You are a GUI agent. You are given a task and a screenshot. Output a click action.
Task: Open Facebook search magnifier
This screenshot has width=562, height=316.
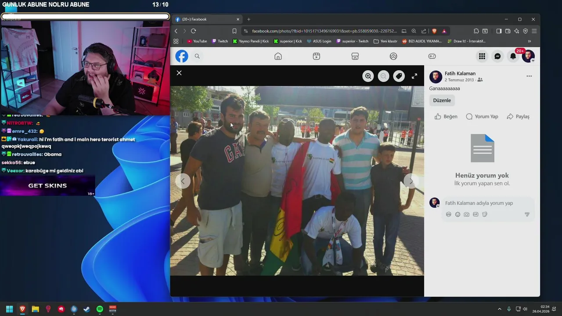click(197, 56)
